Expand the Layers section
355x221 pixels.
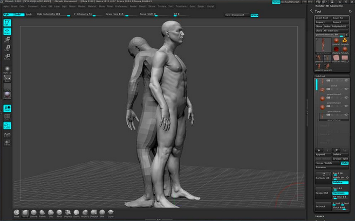click(x=320, y=216)
